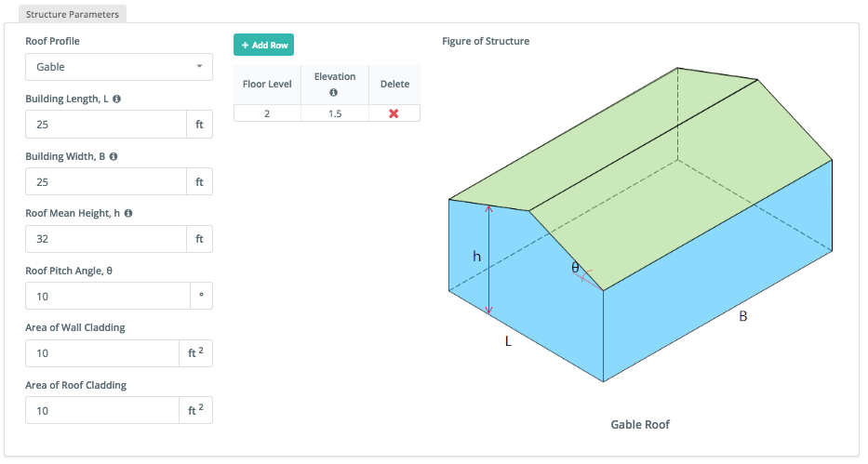Click the Roof Mean Height input field
868x464 pixels.
click(x=106, y=239)
